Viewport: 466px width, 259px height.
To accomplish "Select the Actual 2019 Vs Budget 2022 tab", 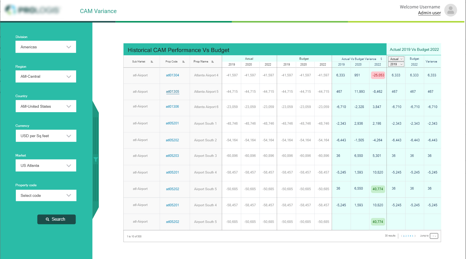I will point(414,49).
